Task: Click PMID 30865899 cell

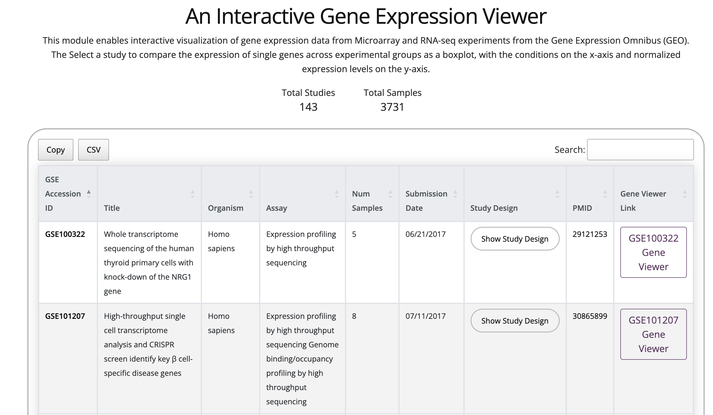Action: coord(589,316)
